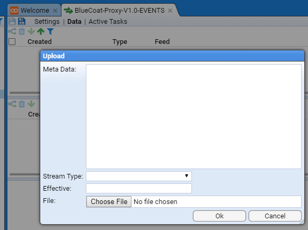The width and height of the screenshot is (308, 230).
Task: Click the process icon in lower toolbar
Action: 12,104
